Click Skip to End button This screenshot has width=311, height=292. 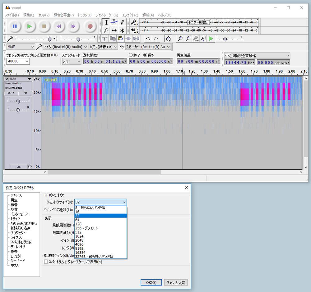click(73, 26)
